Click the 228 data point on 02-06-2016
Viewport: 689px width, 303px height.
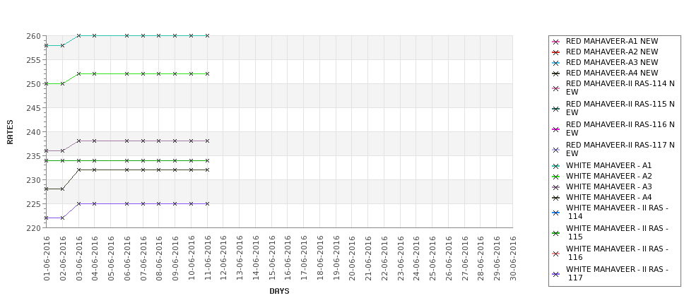click(62, 189)
